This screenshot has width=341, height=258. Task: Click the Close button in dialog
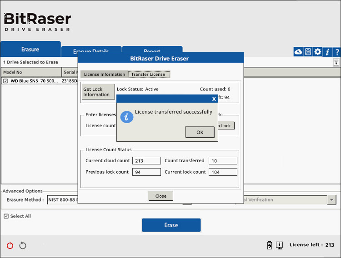pyautogui.click(x=160, y=196)
